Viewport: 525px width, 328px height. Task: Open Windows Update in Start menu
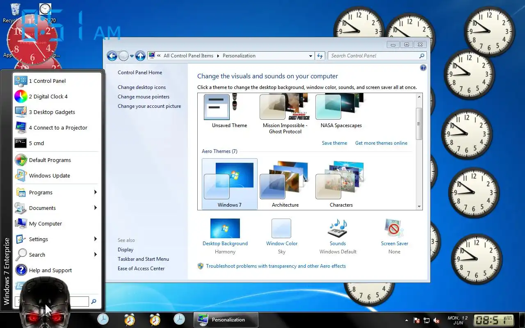click(57, 175)
